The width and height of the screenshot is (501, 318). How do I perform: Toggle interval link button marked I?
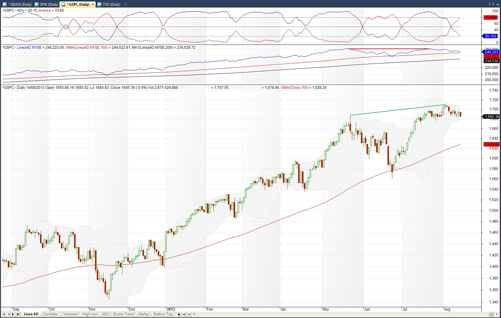[189, 314]
